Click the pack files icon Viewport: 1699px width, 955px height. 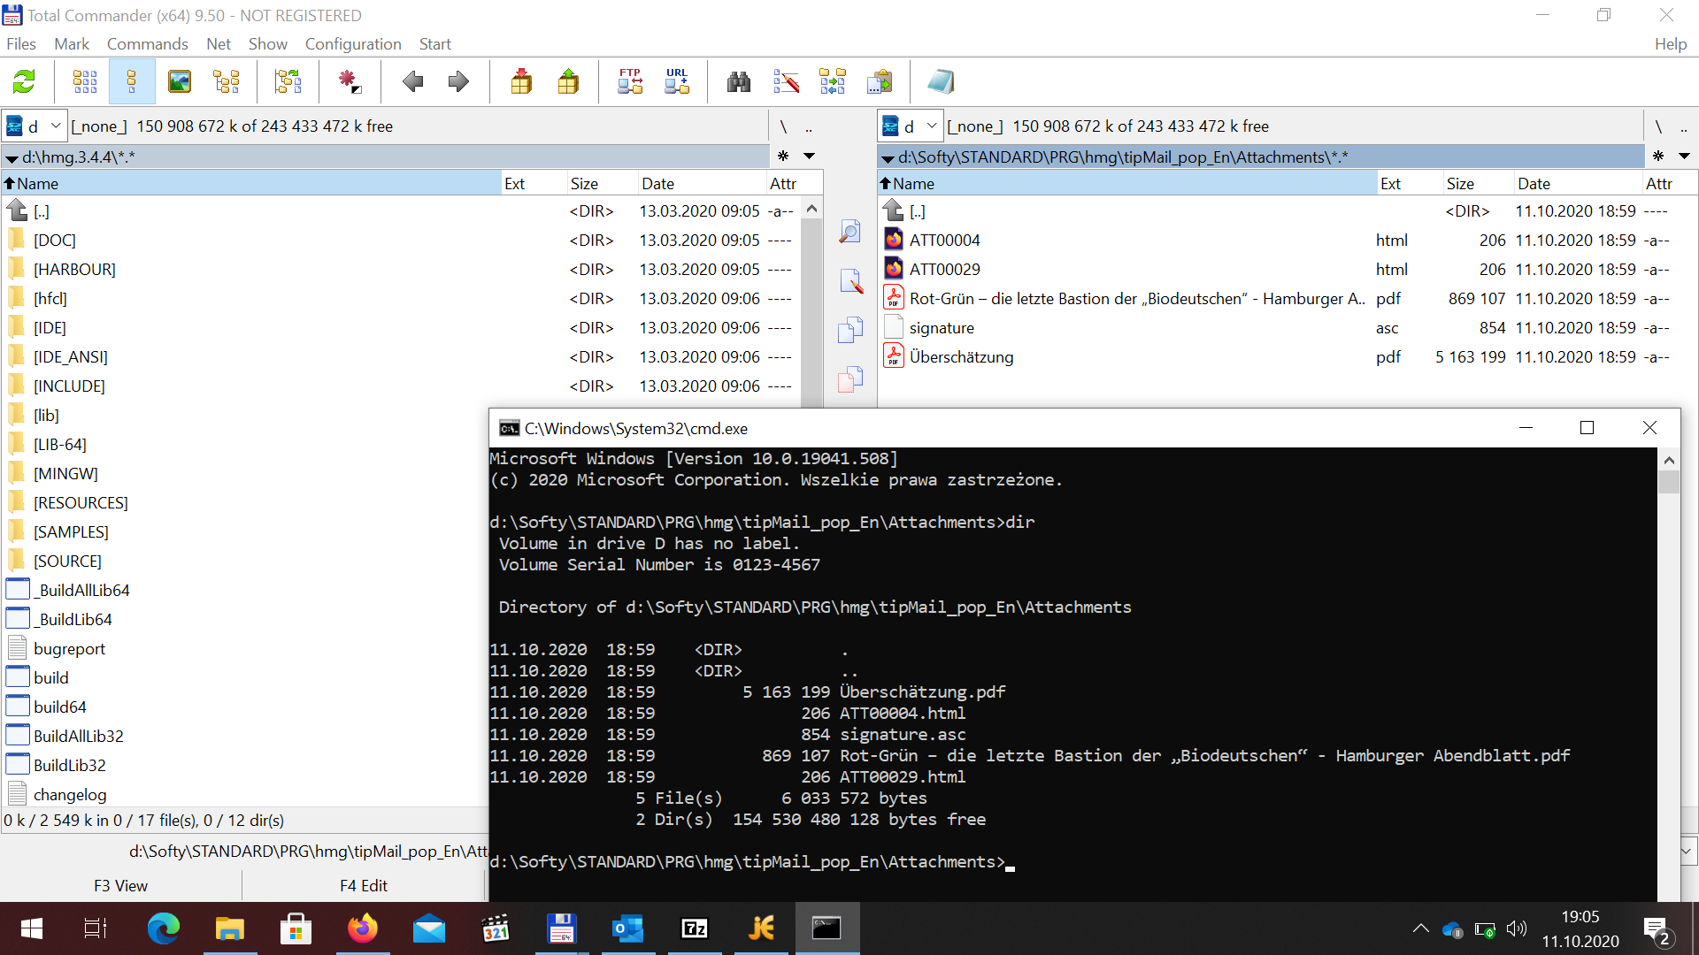[521, 82]
